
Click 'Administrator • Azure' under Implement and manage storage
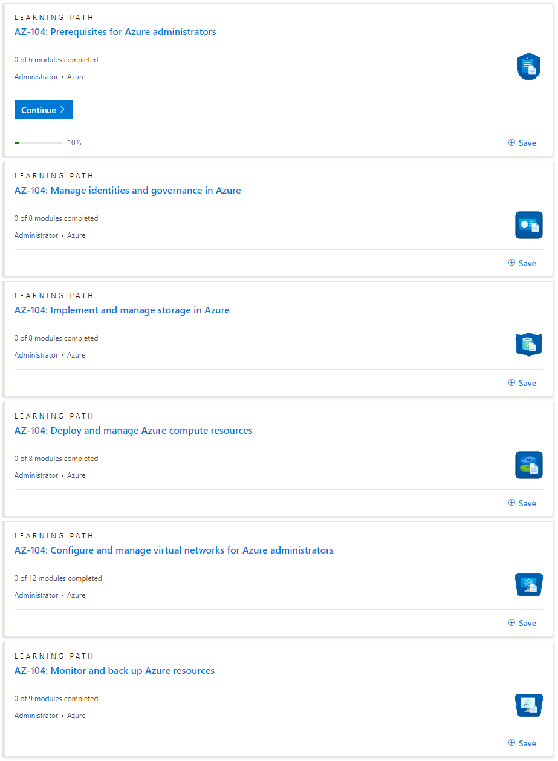click(x=50, y=355)
